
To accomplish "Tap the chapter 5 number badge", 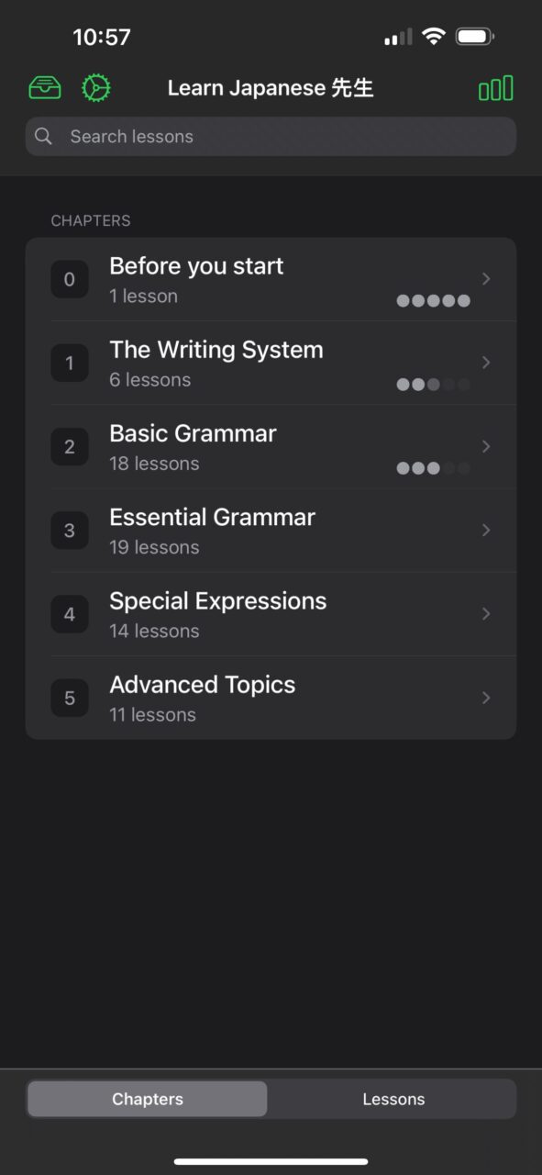I will 70,698.
